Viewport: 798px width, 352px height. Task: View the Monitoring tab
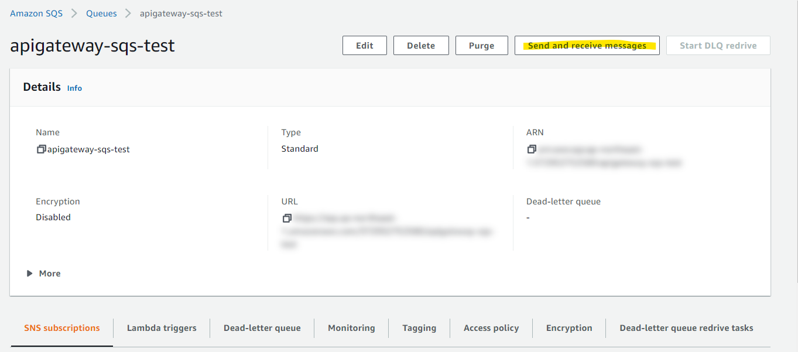point(351,328)
